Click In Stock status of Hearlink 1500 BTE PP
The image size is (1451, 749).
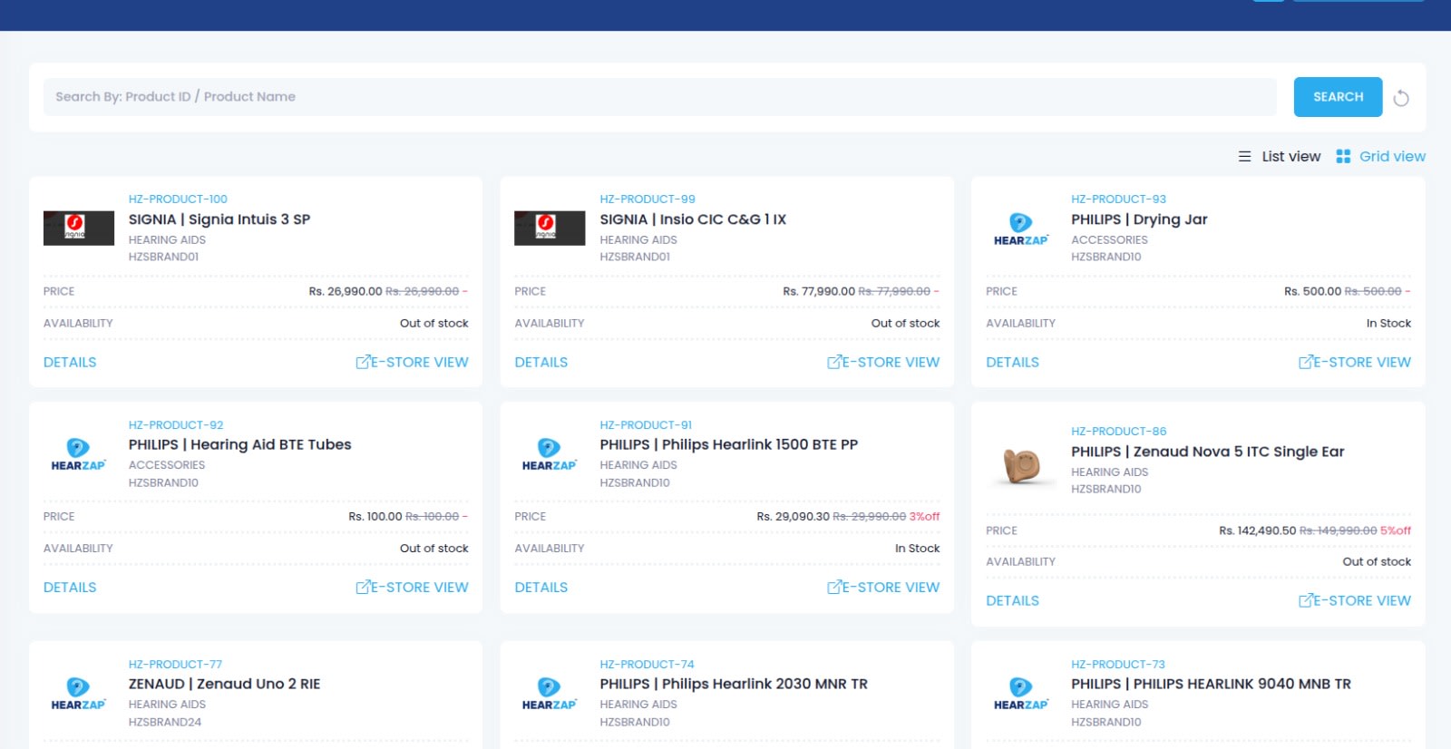917,549
